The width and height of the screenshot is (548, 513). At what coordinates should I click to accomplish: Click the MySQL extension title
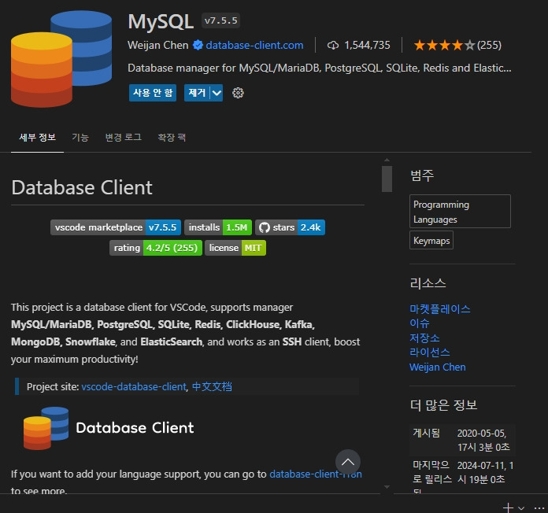[x=161, y=22]
